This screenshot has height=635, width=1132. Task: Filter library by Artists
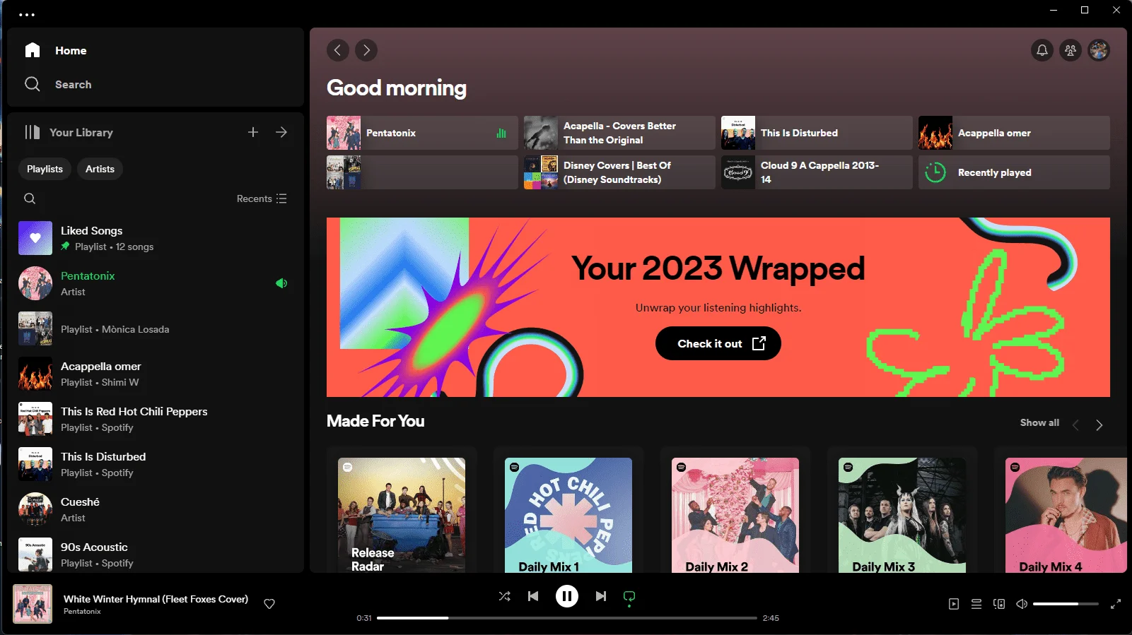[x=100, y=169]
